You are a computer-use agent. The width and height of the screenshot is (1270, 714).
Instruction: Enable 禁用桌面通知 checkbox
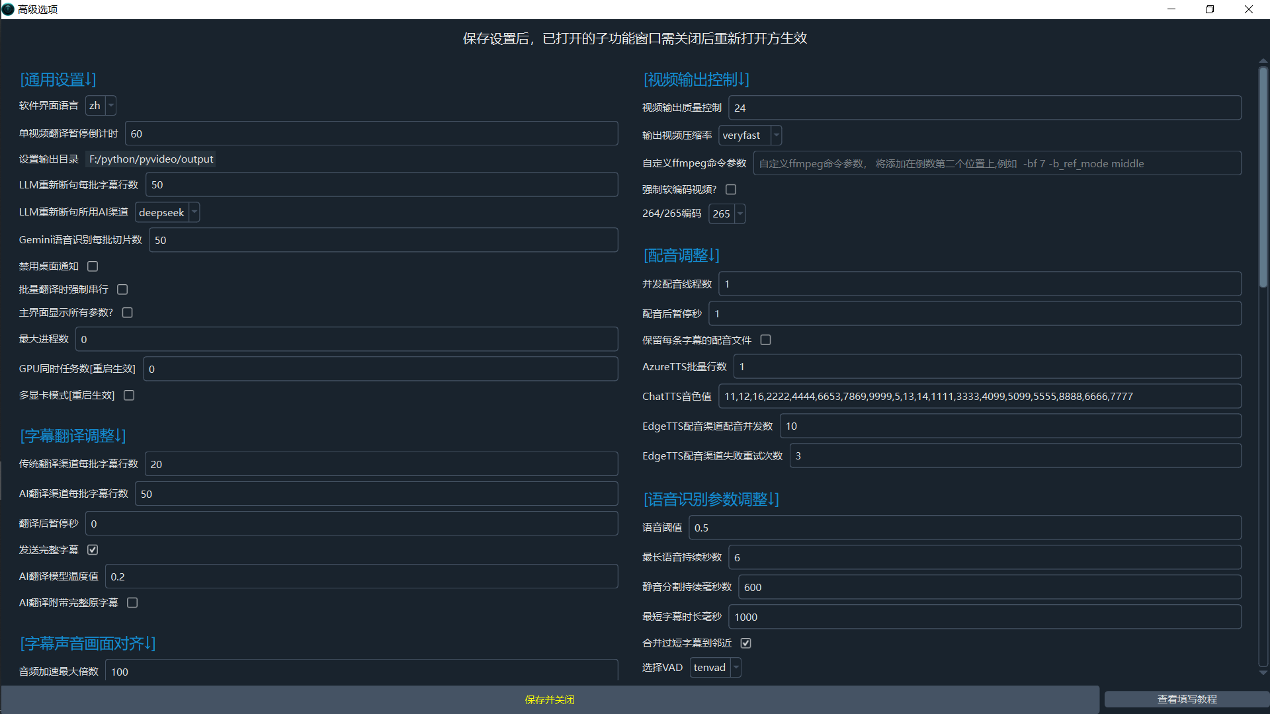(93, 266)
